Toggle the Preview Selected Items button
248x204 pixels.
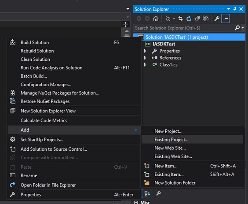click(x=226, y=19)
